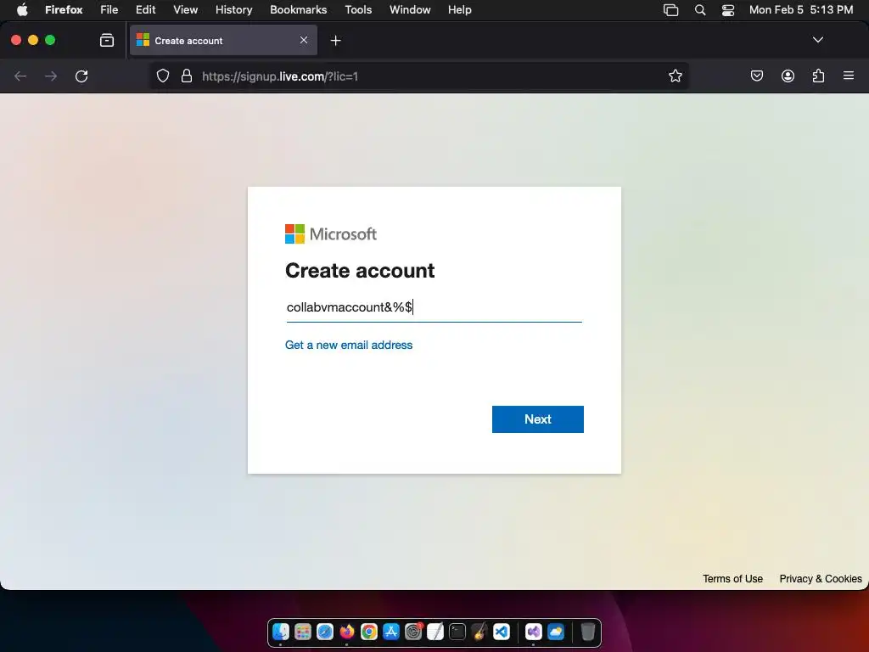Close the Create account tab
The height and width of the screenshot is (652, 869).
pos(304,40)
